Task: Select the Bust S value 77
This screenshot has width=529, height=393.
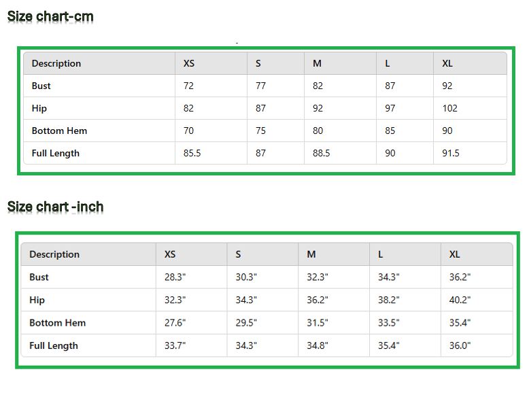Action: (x=260, y=86)
